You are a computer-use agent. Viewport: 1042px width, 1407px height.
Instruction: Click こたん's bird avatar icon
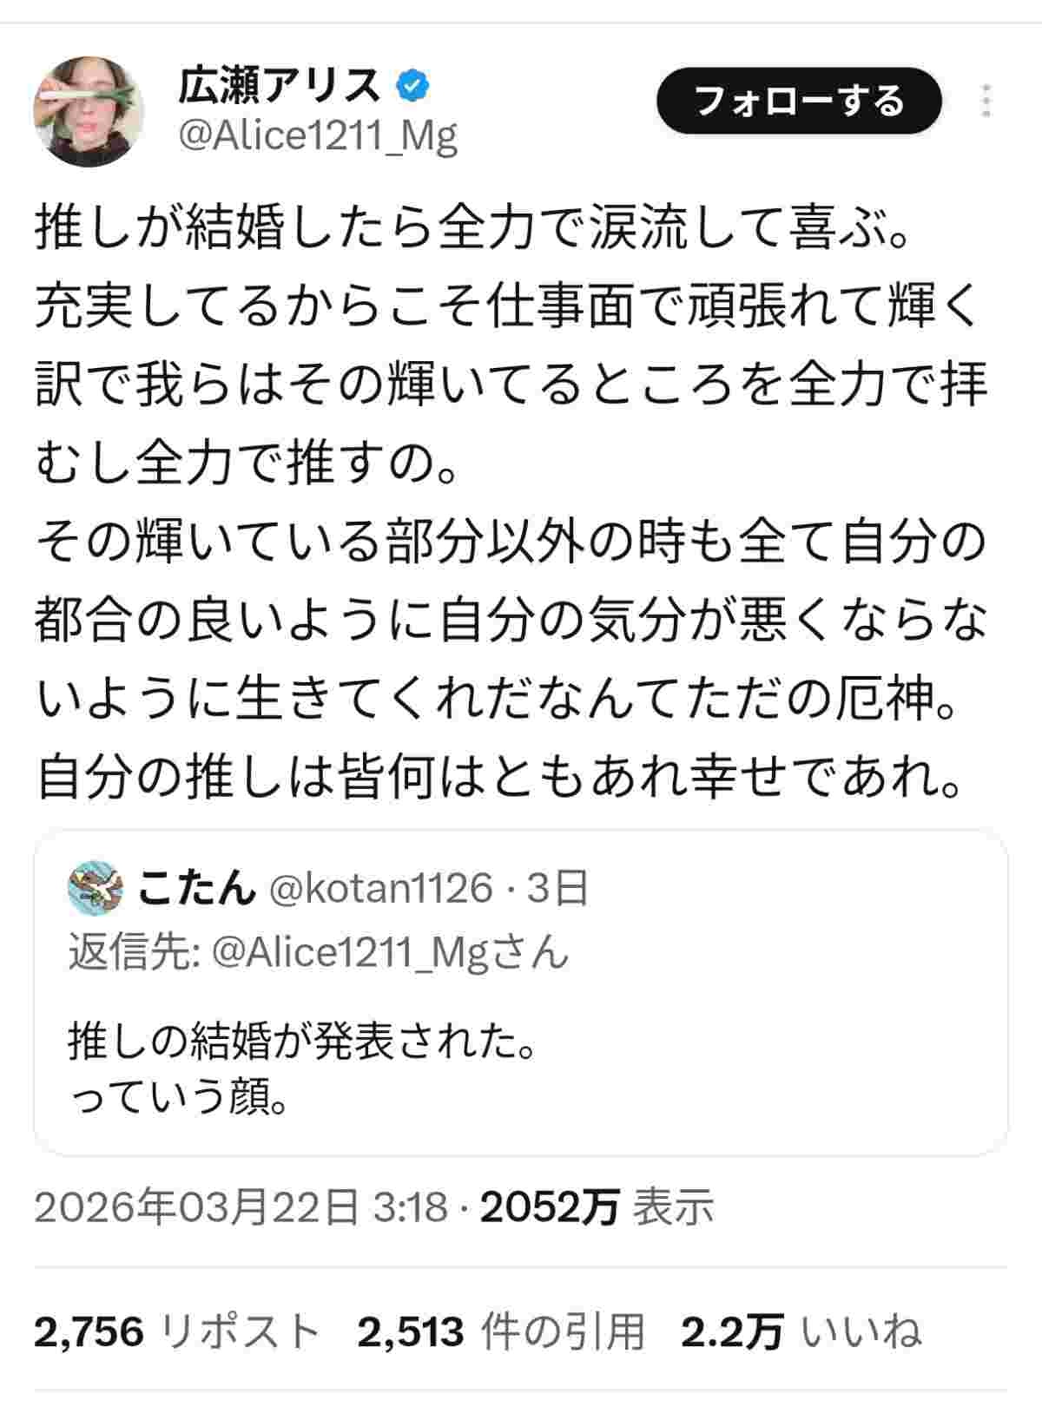pyautogui.click(x=96, y=887)
